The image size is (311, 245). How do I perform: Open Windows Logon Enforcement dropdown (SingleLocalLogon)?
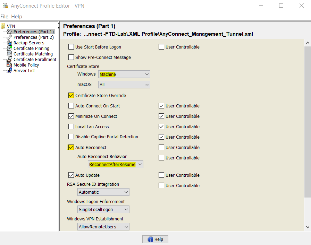(103, 209)
